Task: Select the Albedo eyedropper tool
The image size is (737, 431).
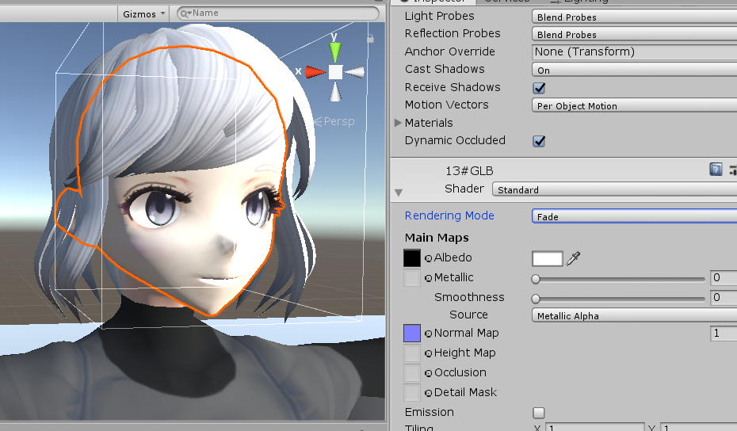Action: click(x=574, y=258)
